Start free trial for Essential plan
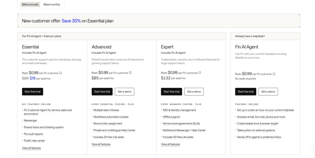Viewport: 315px width, 158px height. coord(33,92)
